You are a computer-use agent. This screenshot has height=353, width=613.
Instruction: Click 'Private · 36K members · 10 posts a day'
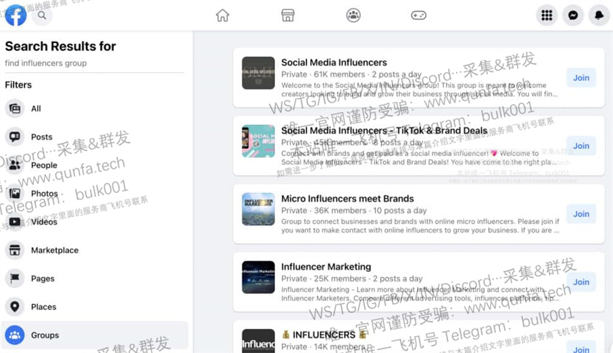pos(353,210)
